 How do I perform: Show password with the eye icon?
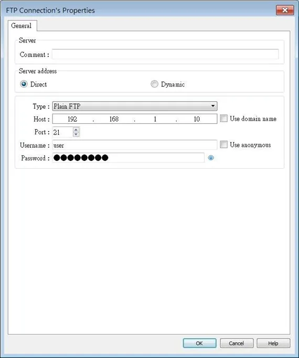coord(211,158)
